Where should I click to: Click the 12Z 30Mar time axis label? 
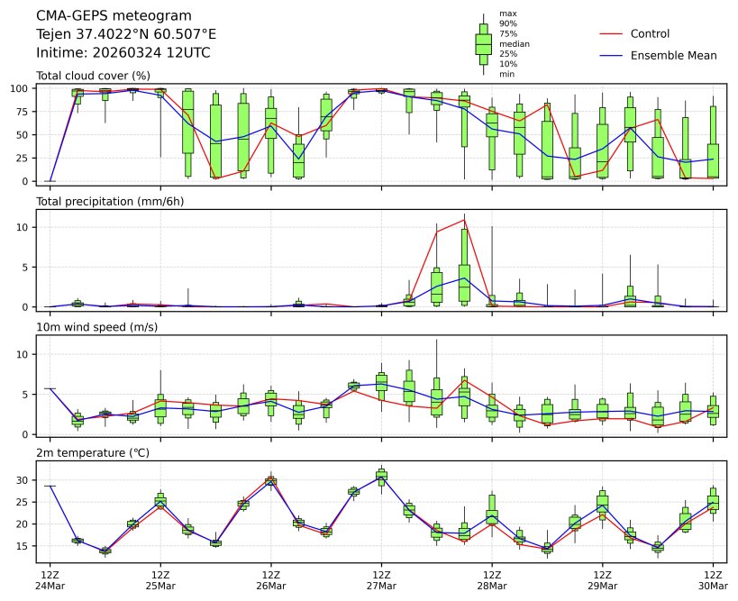pos(713,579)
